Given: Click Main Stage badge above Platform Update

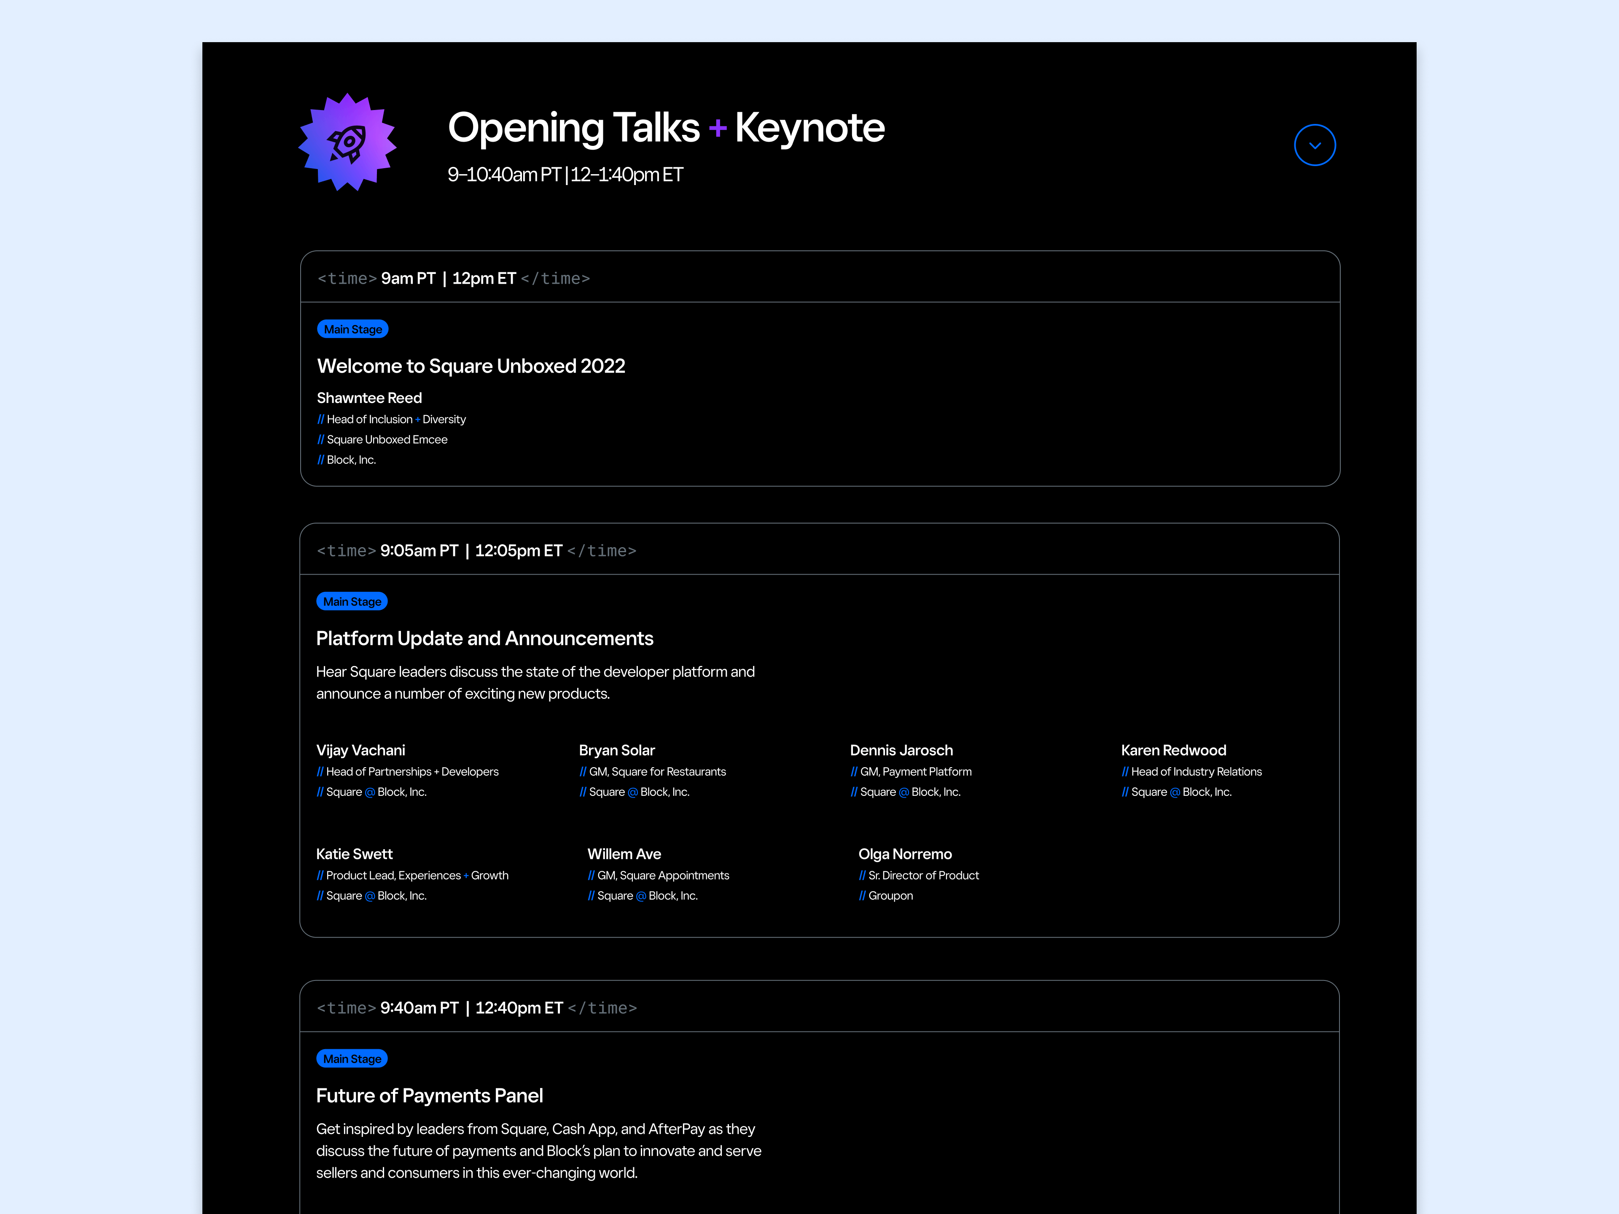Looking at the screenshot, I should point(352,602).
